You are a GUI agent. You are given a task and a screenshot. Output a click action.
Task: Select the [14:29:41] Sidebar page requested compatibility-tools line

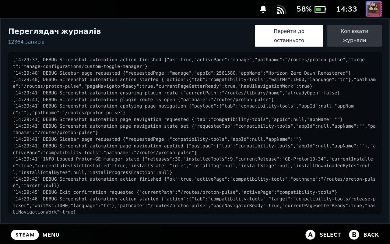pos(157,139)
